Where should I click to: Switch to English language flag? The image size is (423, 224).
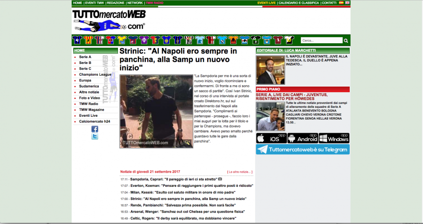click(347, 3)
